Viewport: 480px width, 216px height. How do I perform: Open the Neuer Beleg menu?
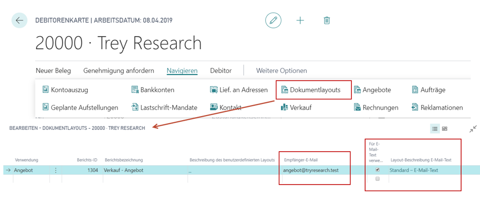(53, 71)
